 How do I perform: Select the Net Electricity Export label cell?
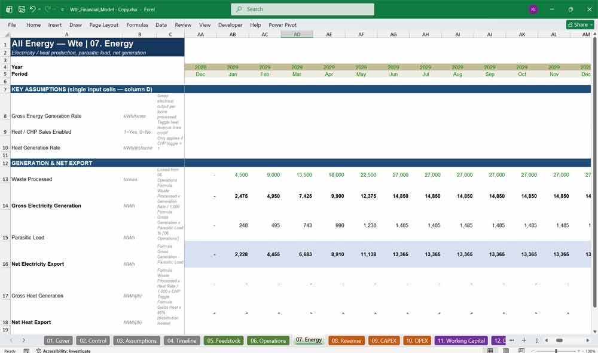click(66, 254)
